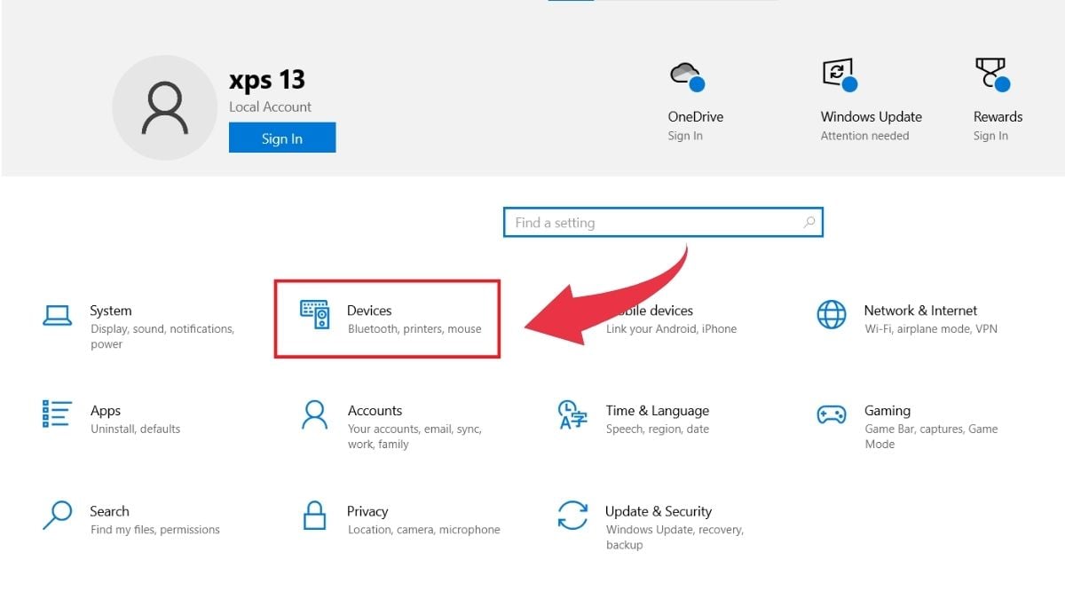Click the Local Account text
1065x599 pixels.
point(271,106)
